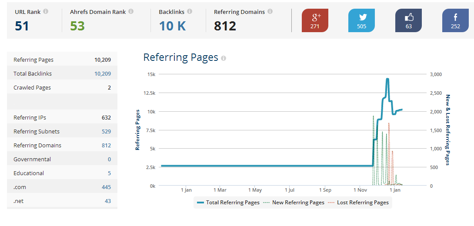The height and width of the screenshot is (226, 474).
Task: Open the .net domains count 43
Action: click(x=108, y=201)
